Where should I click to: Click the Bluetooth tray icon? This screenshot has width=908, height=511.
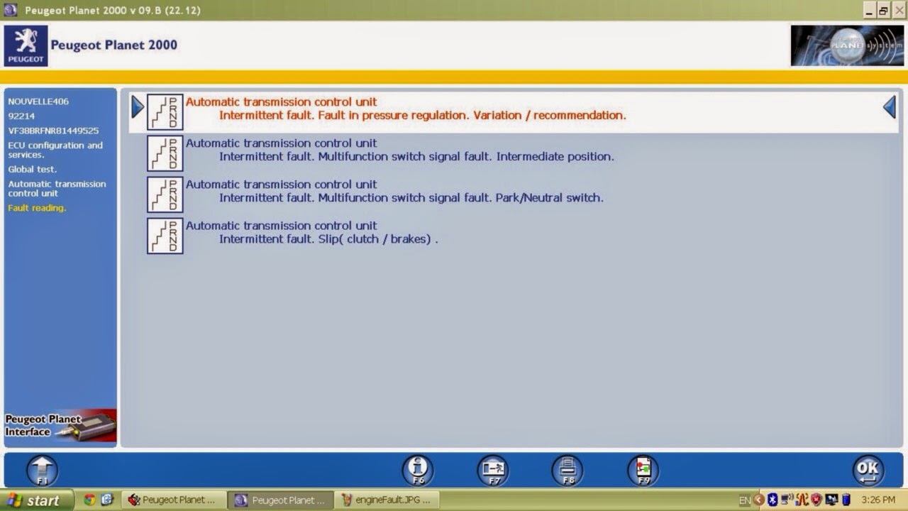coord(773,500)
